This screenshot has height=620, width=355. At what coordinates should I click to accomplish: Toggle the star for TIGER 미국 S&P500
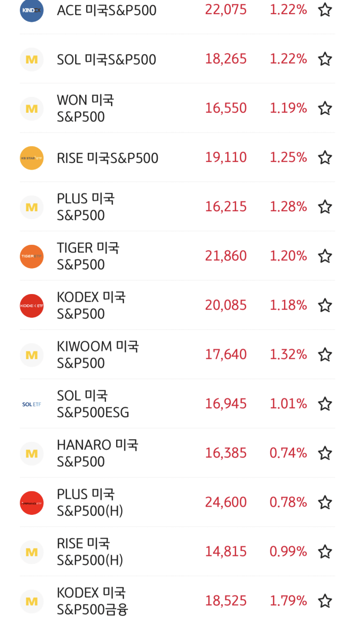325,256
